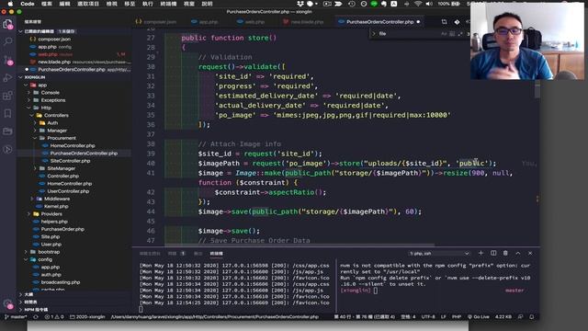Image resolution: width=588 pixels, height=331 pixels.
Task: Click the master branch indicator in the status bar
Action: click(x=16, y=316)
